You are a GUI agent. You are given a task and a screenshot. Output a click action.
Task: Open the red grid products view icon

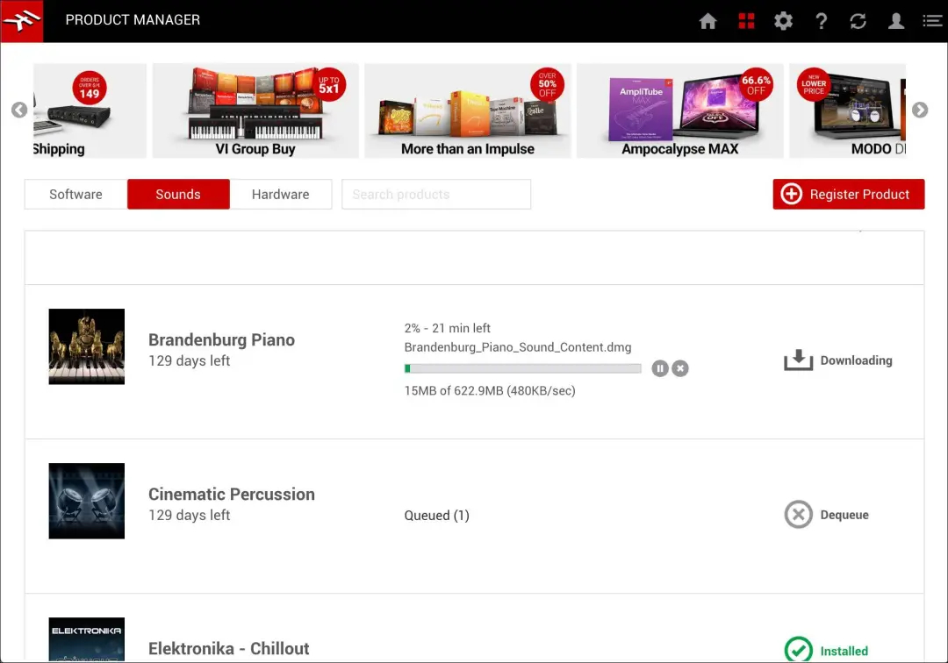746,21
